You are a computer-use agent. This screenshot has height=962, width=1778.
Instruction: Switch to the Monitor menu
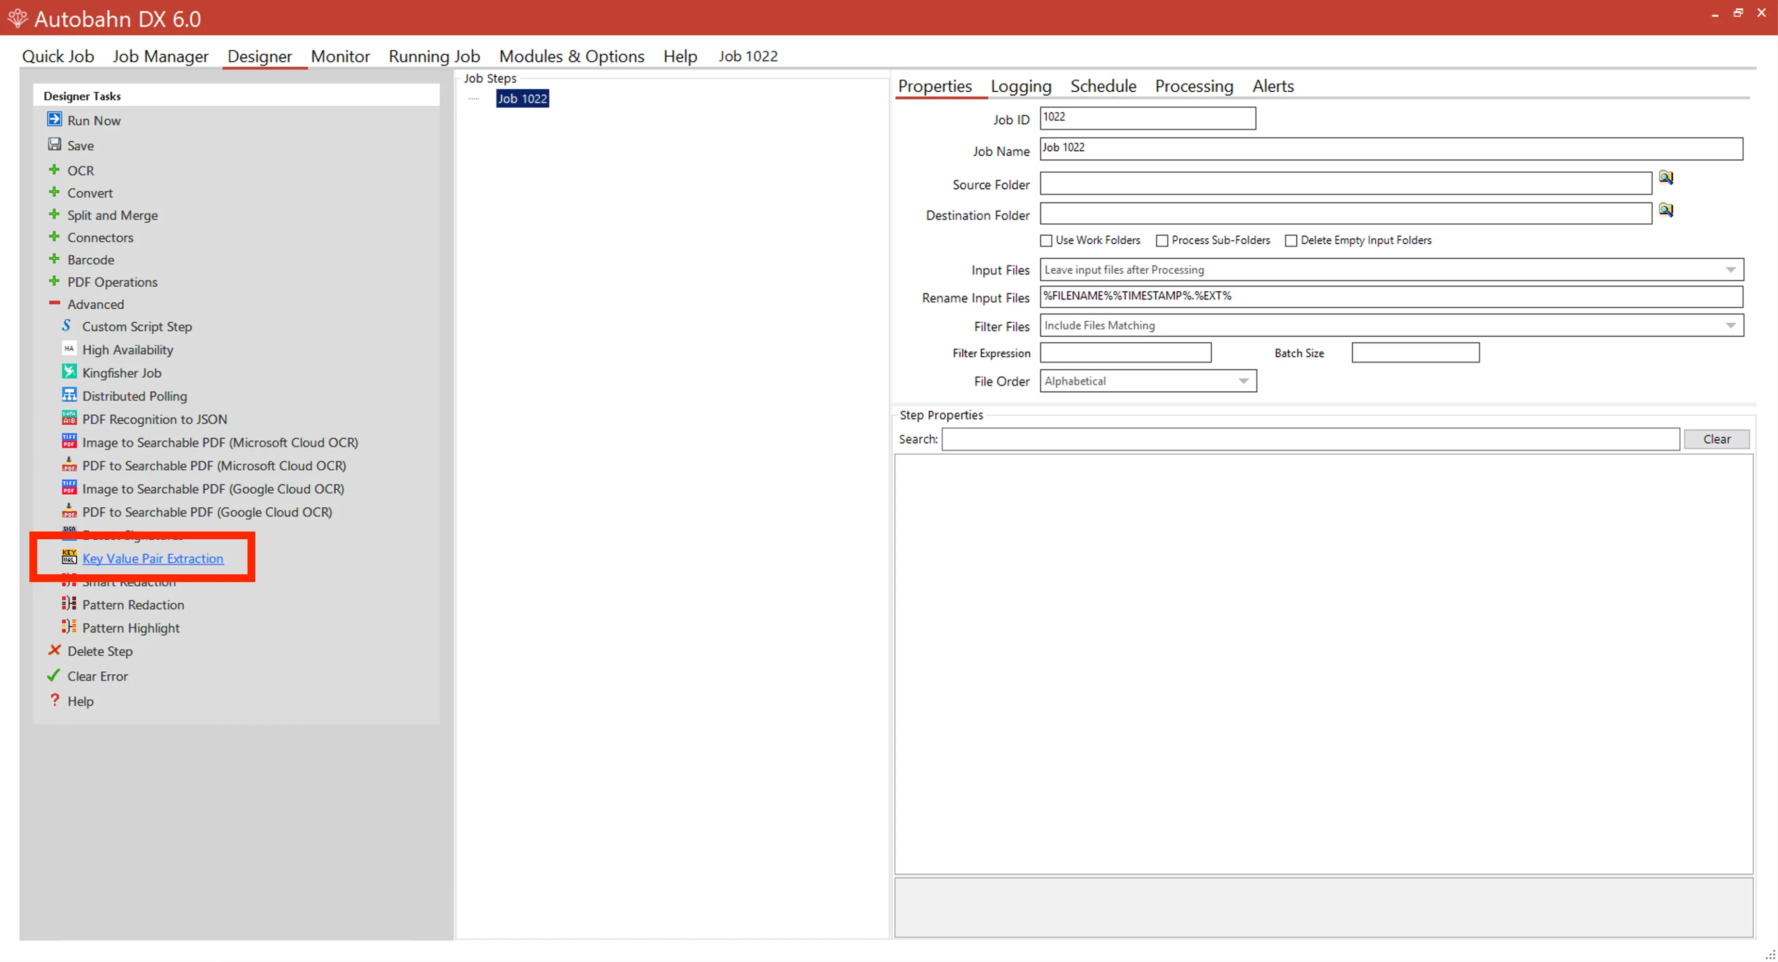click(340, 56)
